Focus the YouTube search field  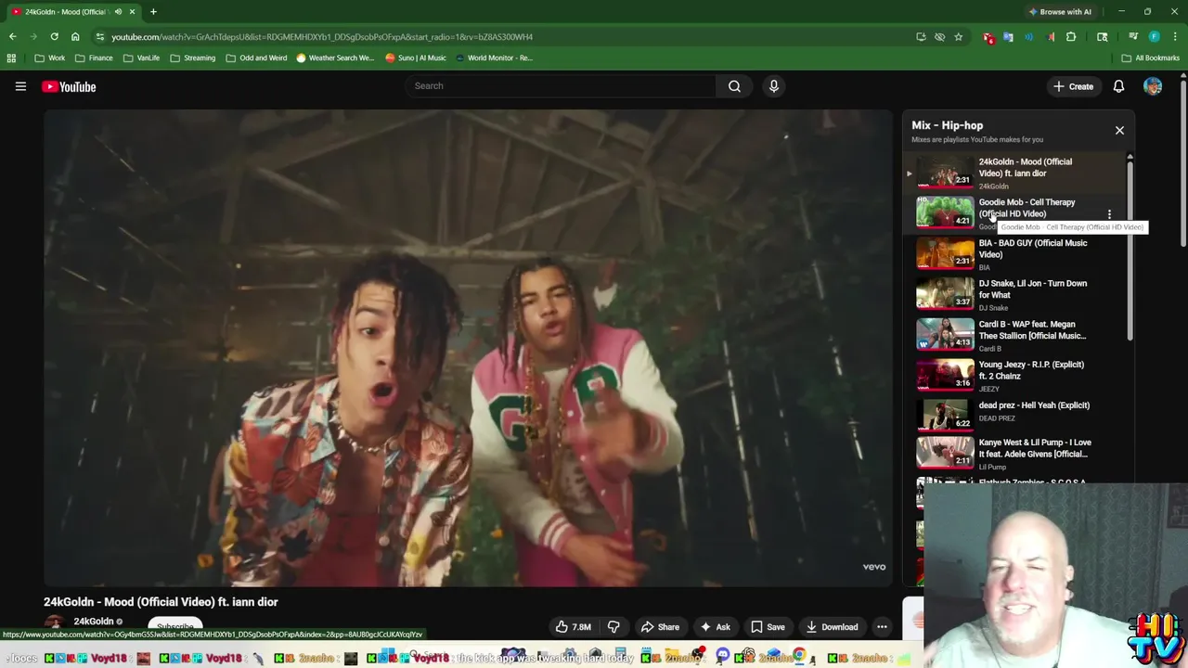tap(560, 86)
